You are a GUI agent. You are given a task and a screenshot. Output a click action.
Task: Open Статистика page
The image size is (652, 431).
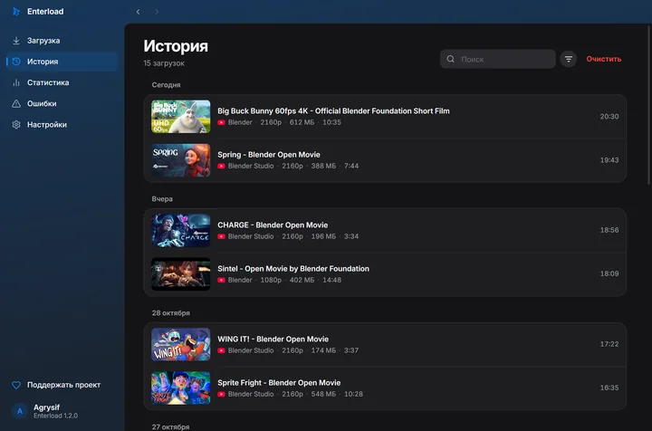click(x=62, y=82)
